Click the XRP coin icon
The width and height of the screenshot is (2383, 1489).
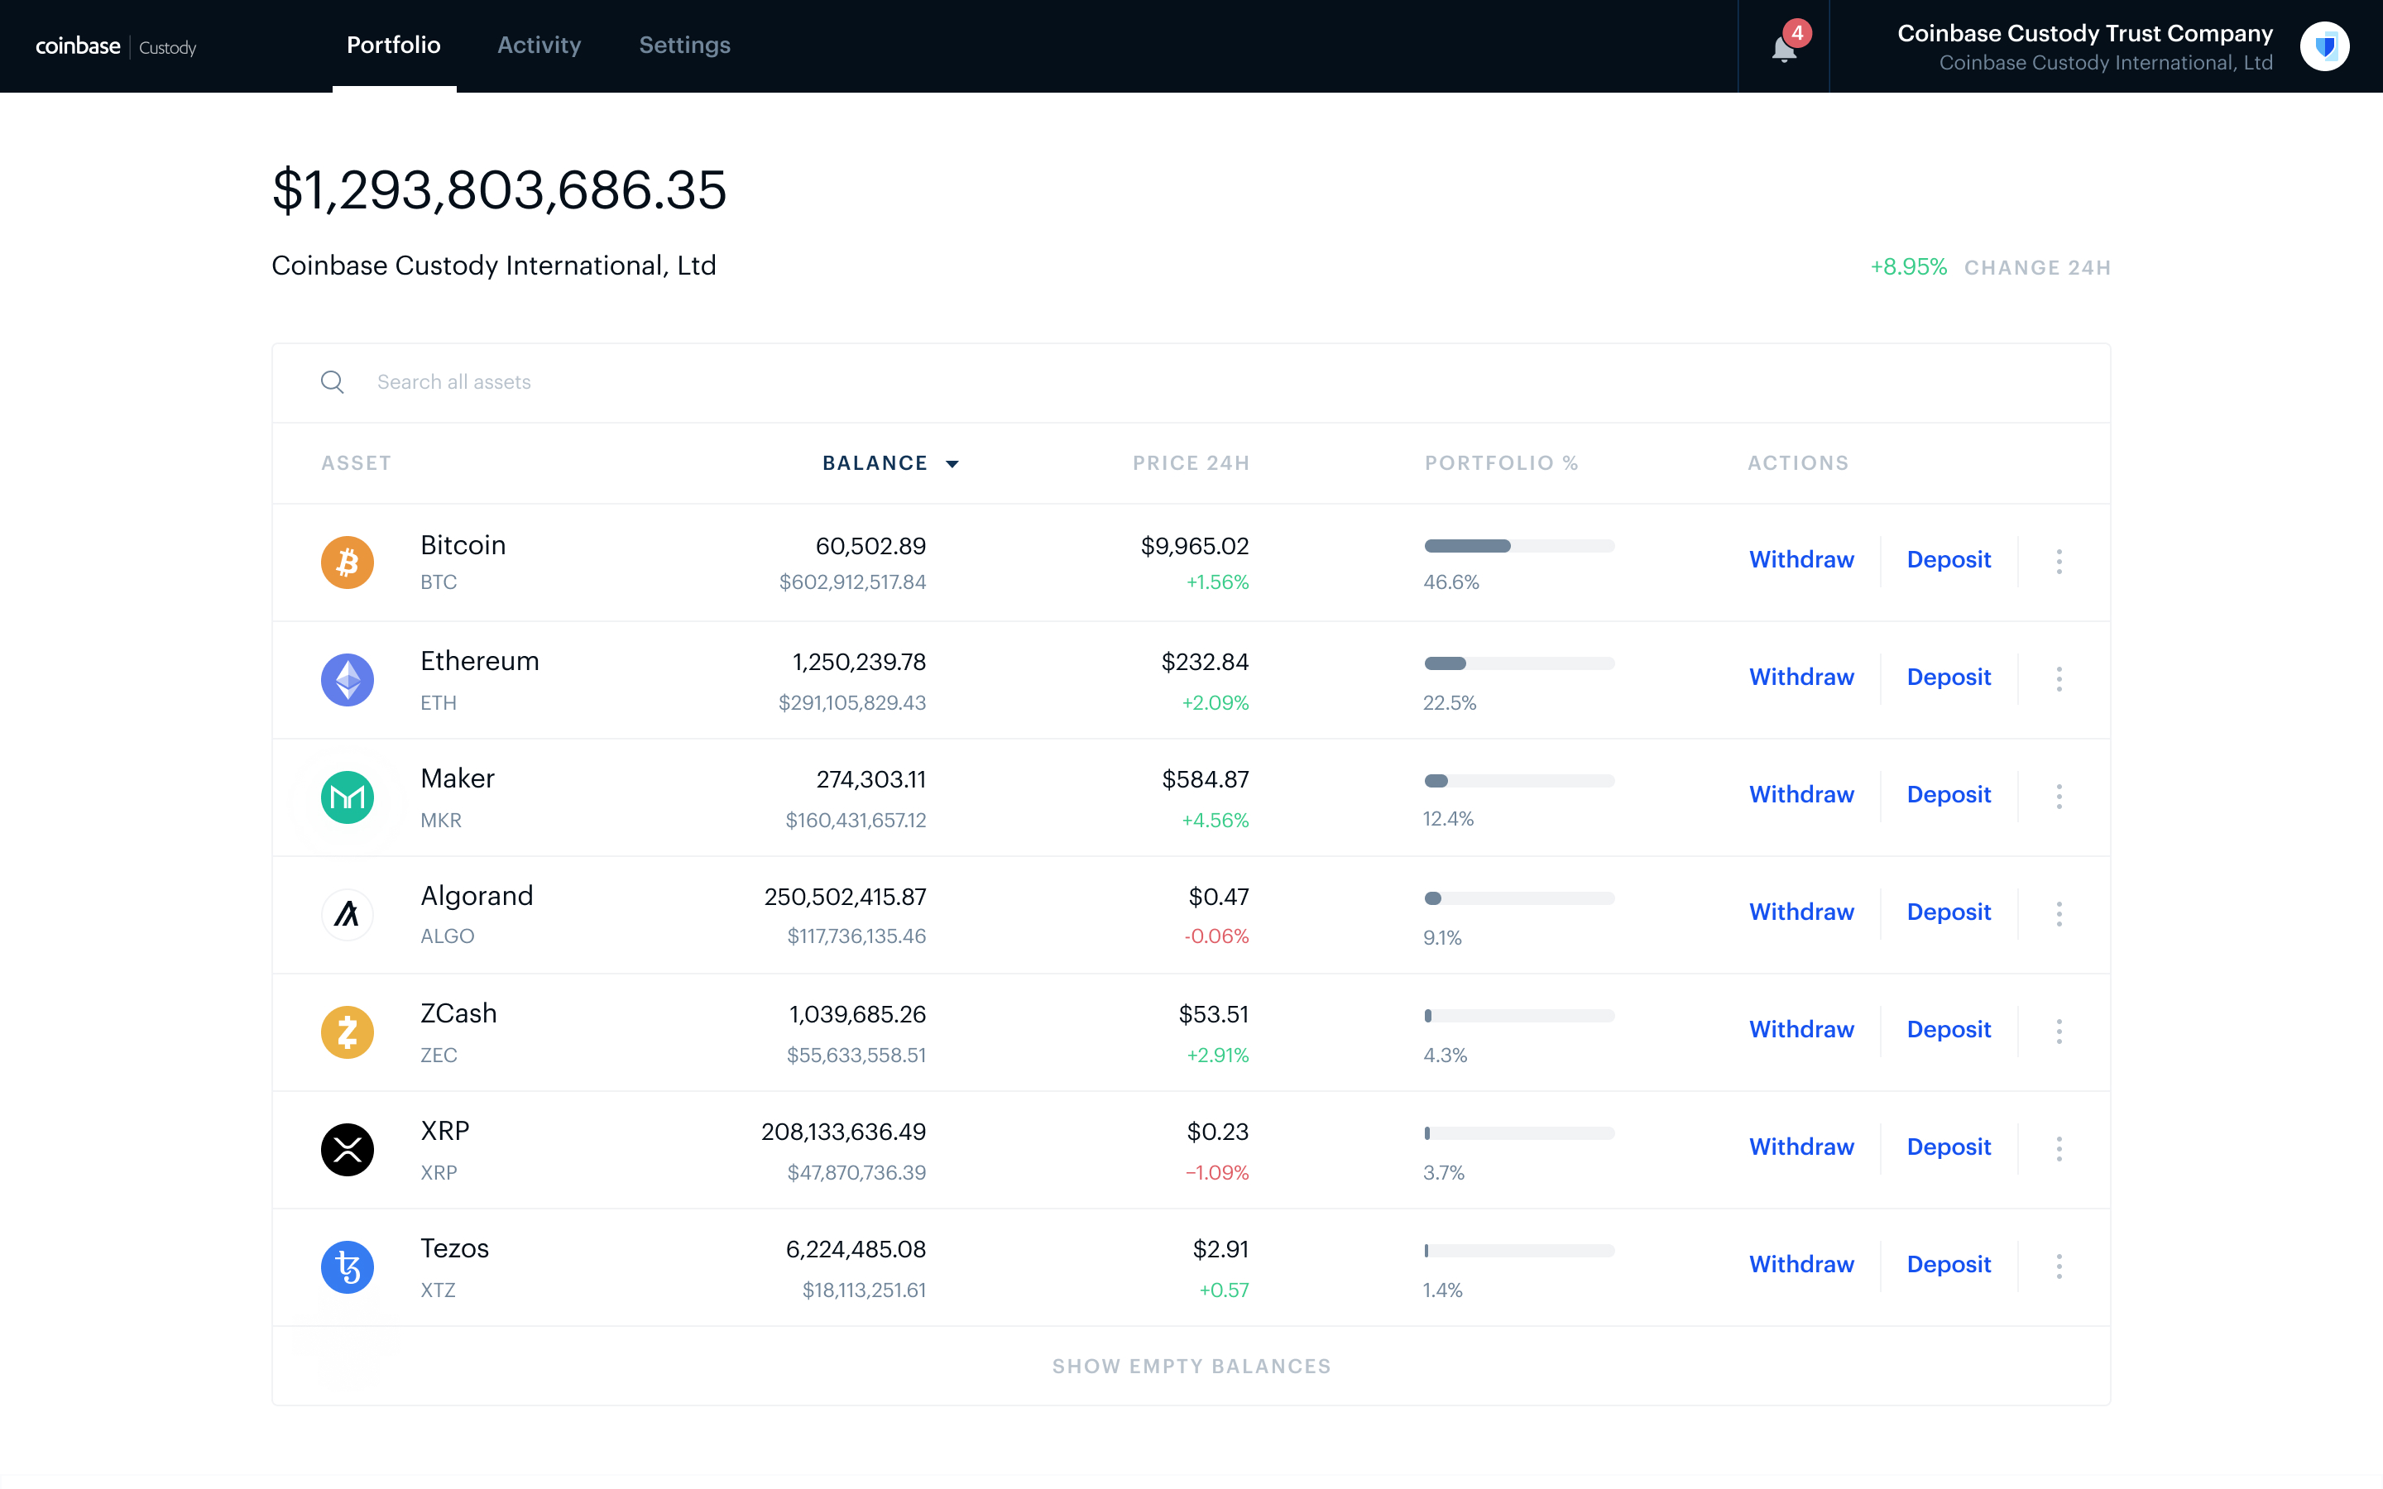(347, 1149)
